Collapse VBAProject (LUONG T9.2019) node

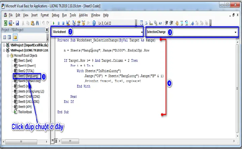pyautogui.click(x=4, y=50)
